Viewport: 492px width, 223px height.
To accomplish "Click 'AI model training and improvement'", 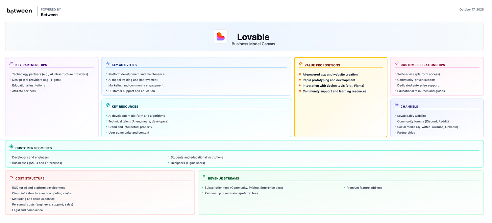I will (x=133, y=80).
